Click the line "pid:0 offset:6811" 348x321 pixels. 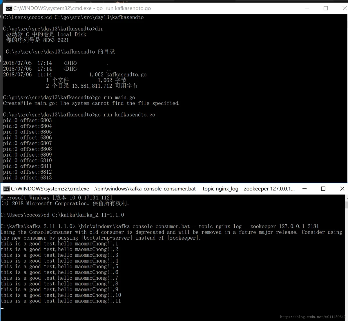(27, 166)
